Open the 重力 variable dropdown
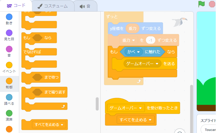Screen dimensions: 216x133 click(129, 40)
